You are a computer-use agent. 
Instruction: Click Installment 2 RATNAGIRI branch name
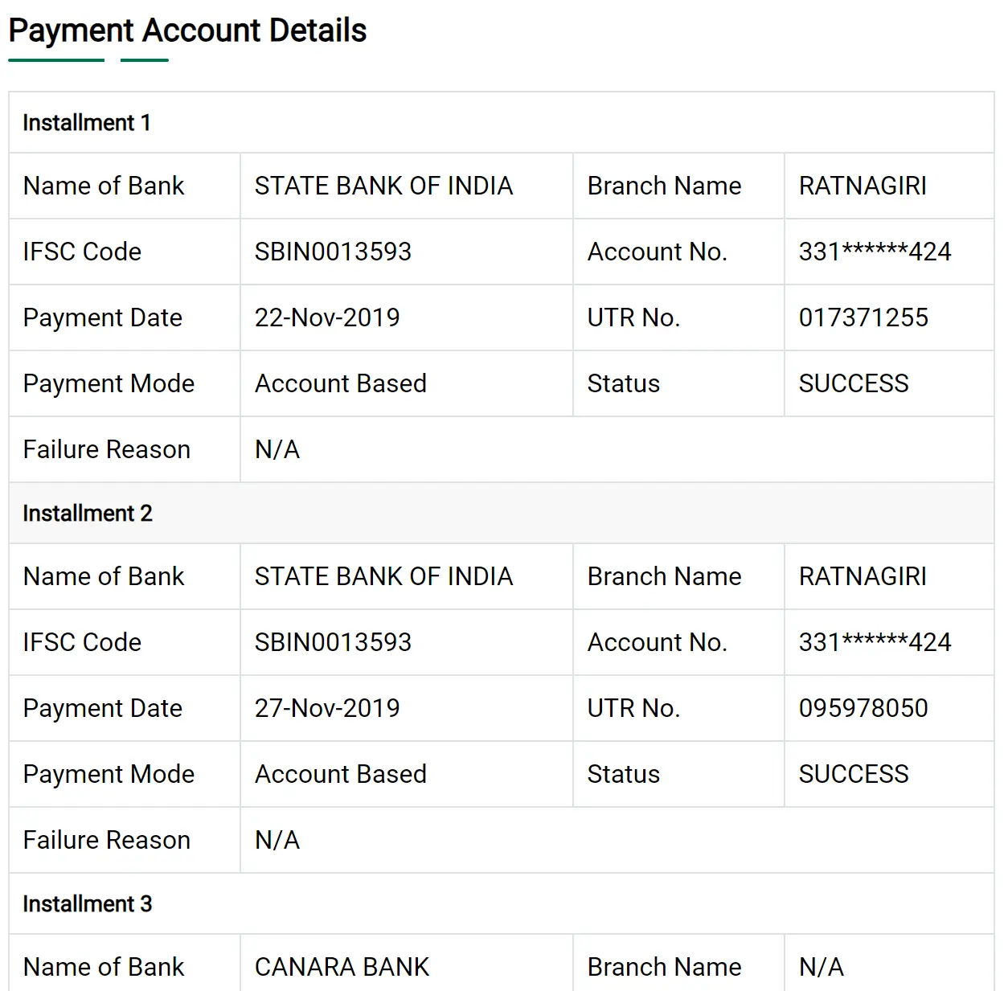[x=863, y=576]
